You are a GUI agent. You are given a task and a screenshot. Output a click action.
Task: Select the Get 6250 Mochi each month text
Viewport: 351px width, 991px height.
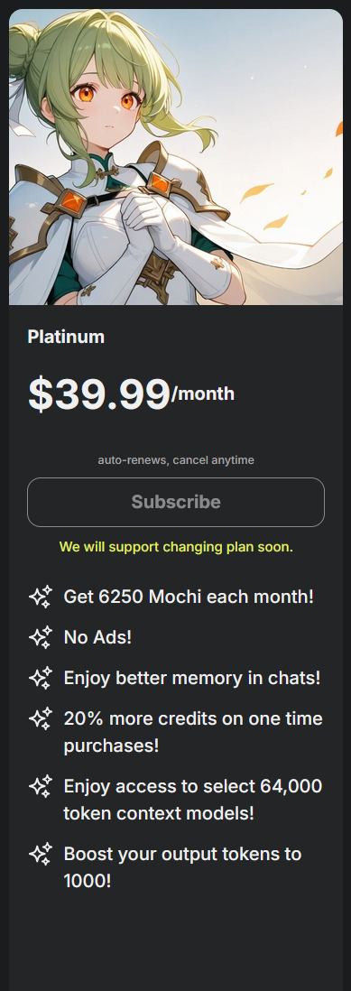(188, 596)
